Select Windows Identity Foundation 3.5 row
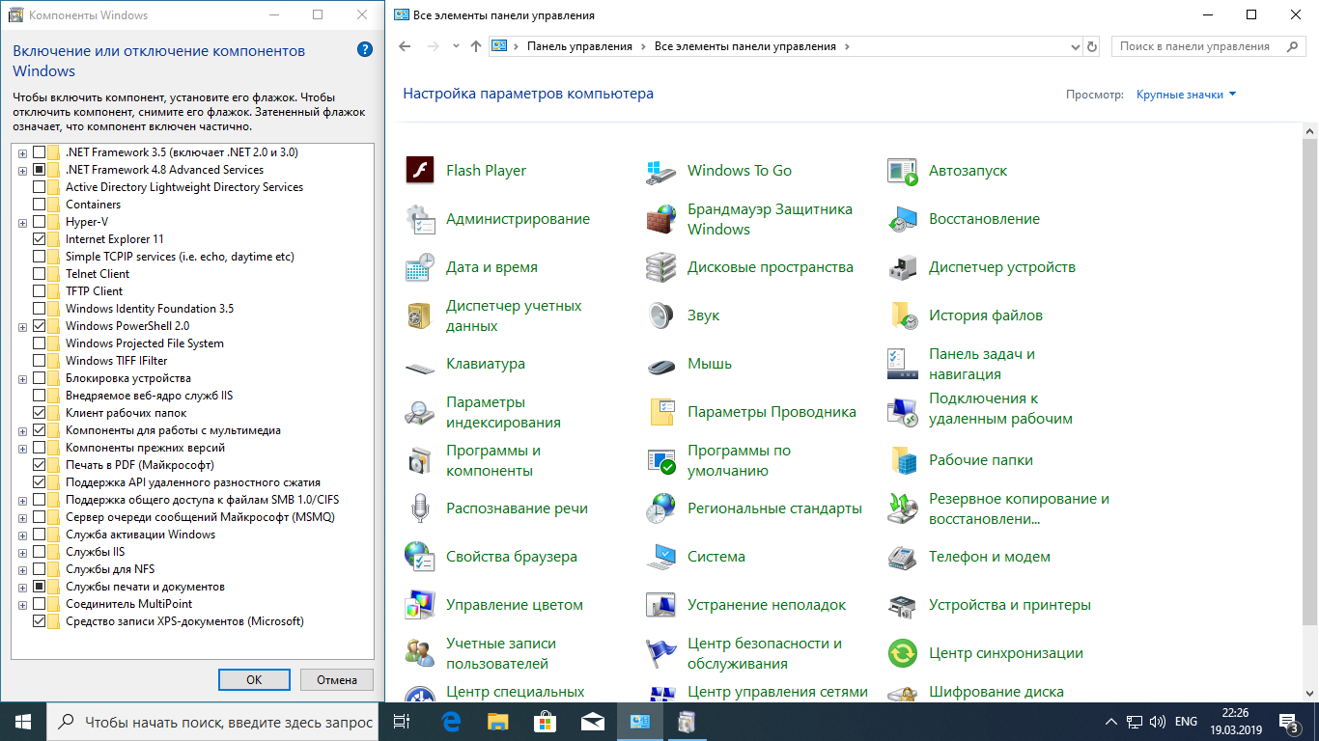This screenshot has height=741, width=1319. tap(150, 309)
